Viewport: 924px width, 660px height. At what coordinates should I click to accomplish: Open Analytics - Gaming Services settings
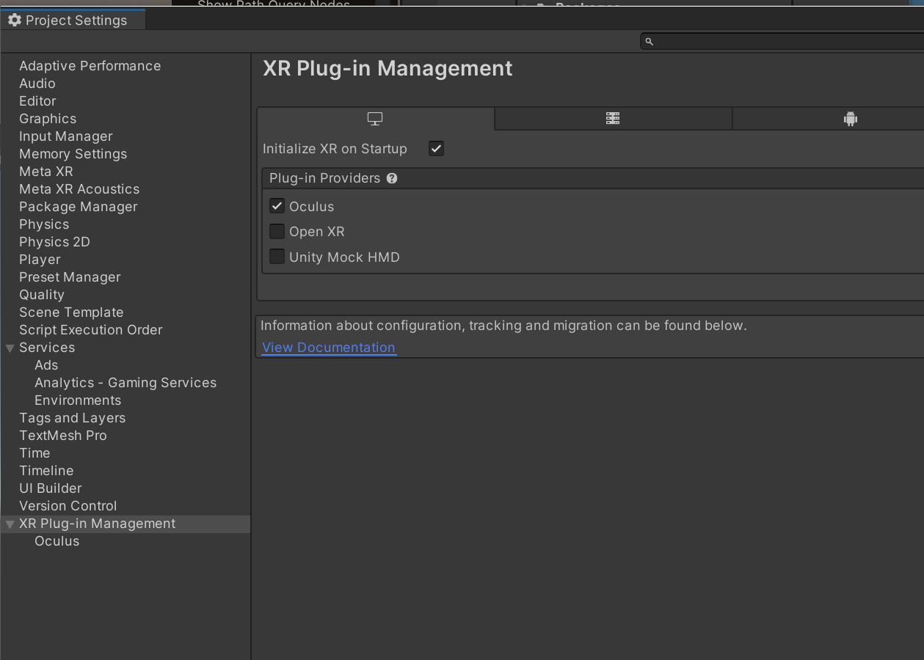(x=125, y=383)
